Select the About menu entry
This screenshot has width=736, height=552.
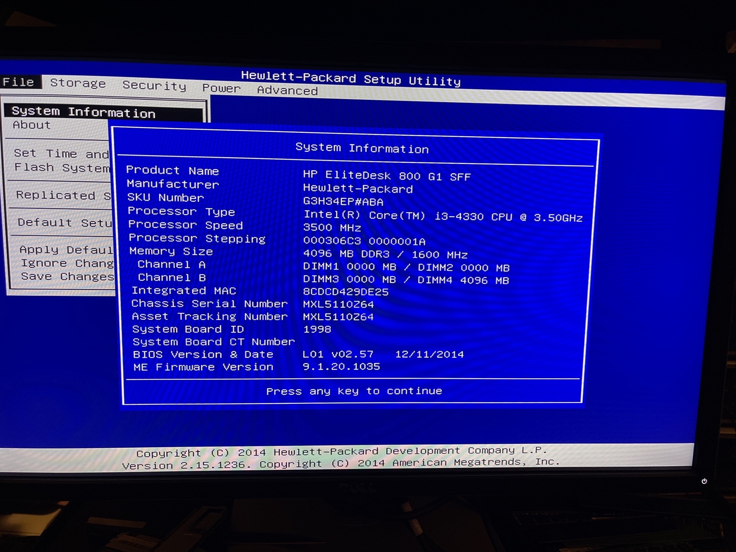point(31,125)
